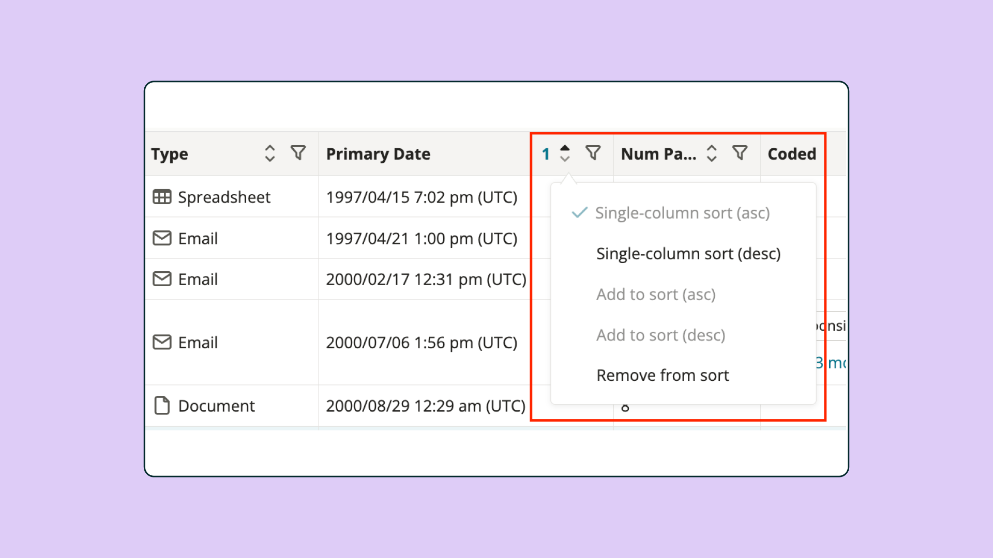Viewport: 993px width, 558px height.
Task: Click the Document type icon
Action: point(162,406)
